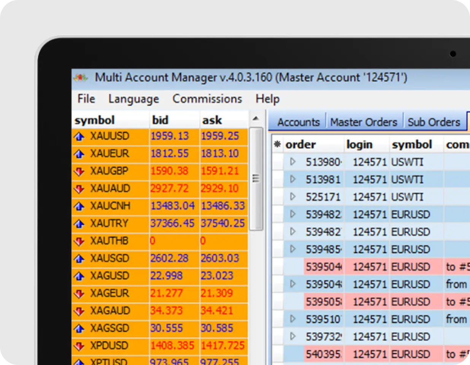The width and height of the screenshot is (470, 365).
Task: Expand order 539732 EURUSD row
Action: point(292,337)
